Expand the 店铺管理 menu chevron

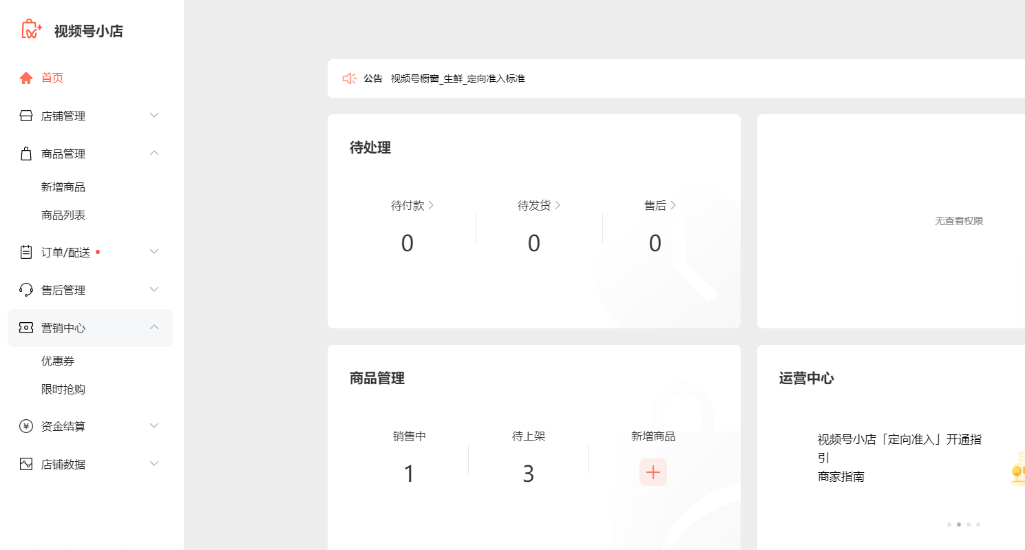pyautogui.click(x=154, y=115)
